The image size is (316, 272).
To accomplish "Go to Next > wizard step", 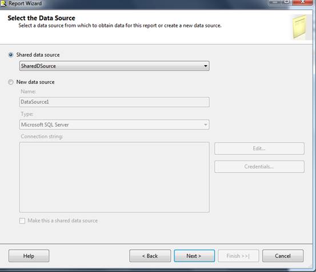I will 194,256.
